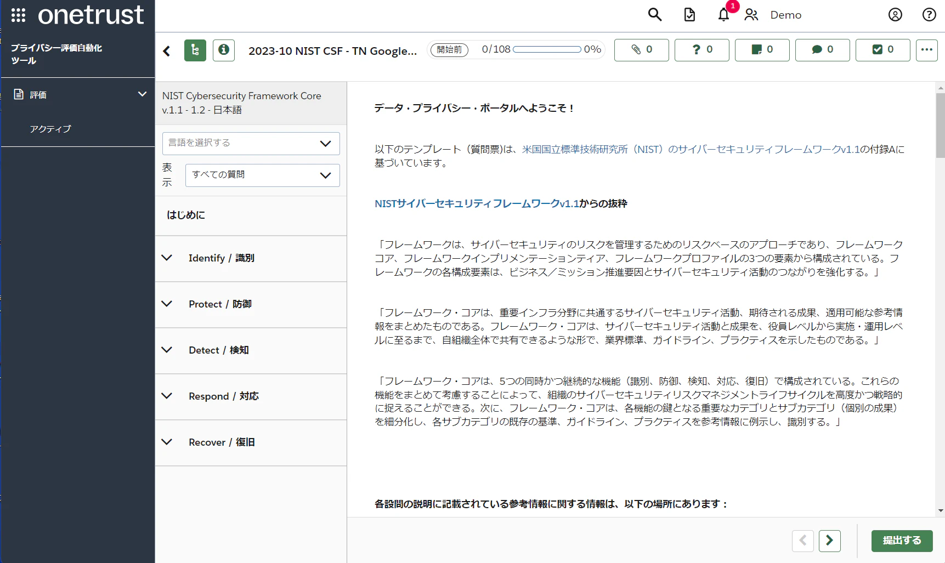Click the search magnifier icon
The image size is (945, 563).
click(x=655, y=15)
